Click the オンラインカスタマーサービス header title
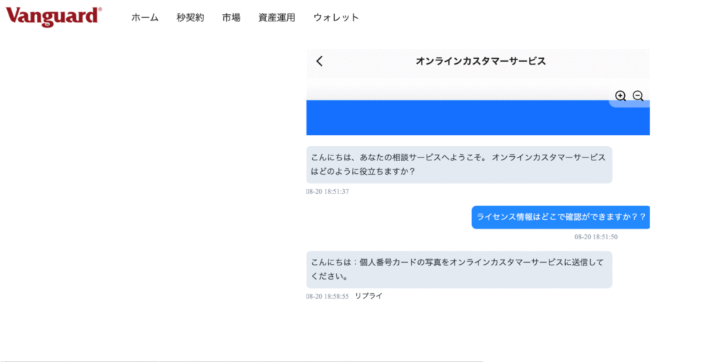The image size is (728, 362). click(481, 61)
